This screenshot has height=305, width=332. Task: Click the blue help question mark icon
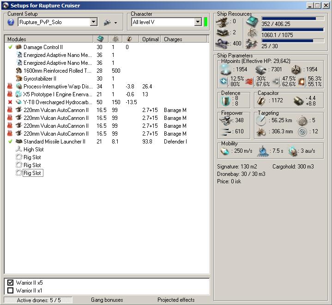coord(11,22)
